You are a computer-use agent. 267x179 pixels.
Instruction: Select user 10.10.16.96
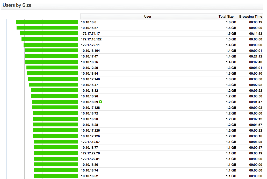(x=89, y=96)
